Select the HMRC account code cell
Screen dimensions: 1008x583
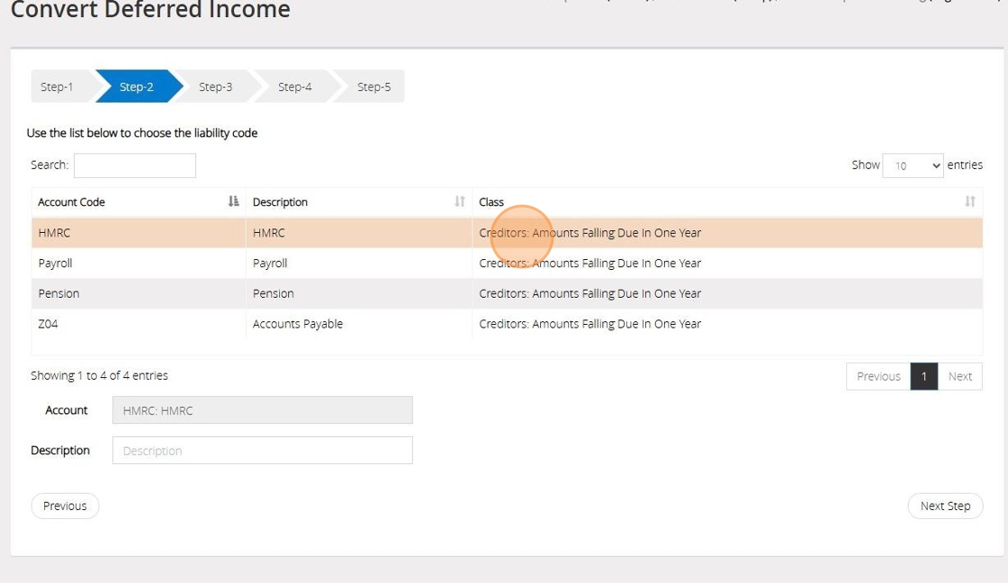(x=139, y=233)
